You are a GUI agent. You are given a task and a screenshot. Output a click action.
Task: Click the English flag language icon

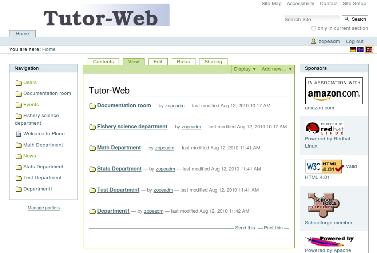tap(369, 49)
